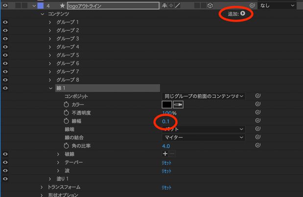The image size is (303, 197).
Task: Click the 線幅 value 0.1
Action: 166,121
